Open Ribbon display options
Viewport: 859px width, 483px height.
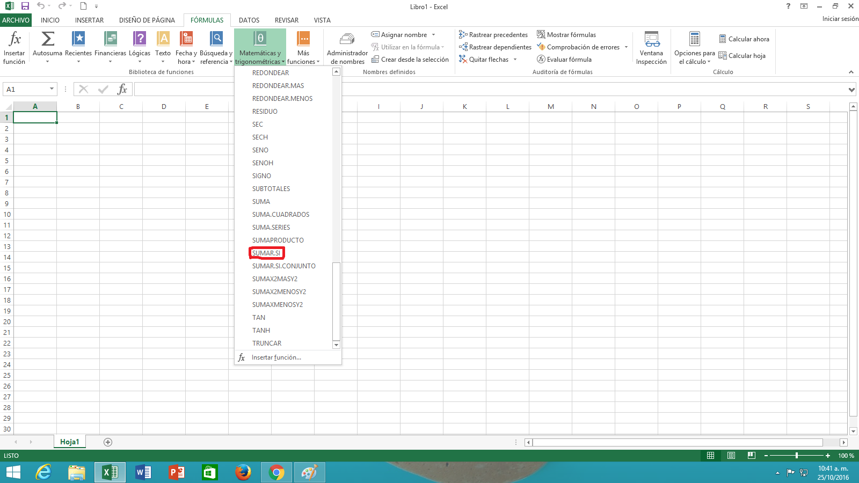pos(804,6)
